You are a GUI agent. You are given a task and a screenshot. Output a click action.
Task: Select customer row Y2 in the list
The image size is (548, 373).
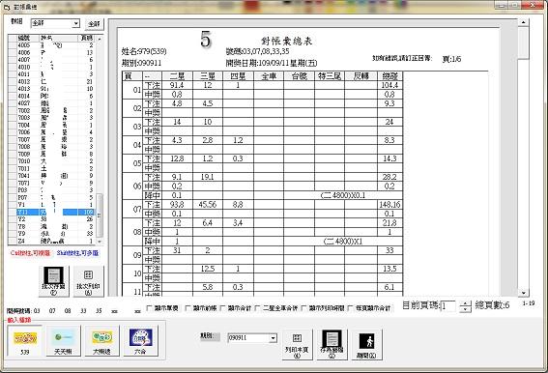pos(55,219)
